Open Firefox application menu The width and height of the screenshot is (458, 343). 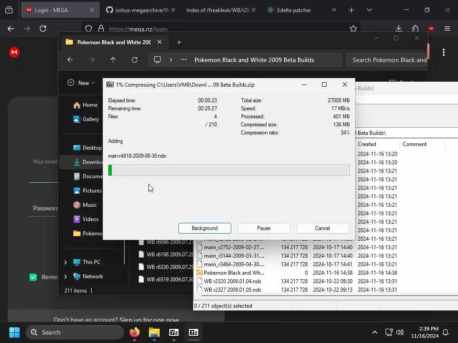click(x=447, y=29)
